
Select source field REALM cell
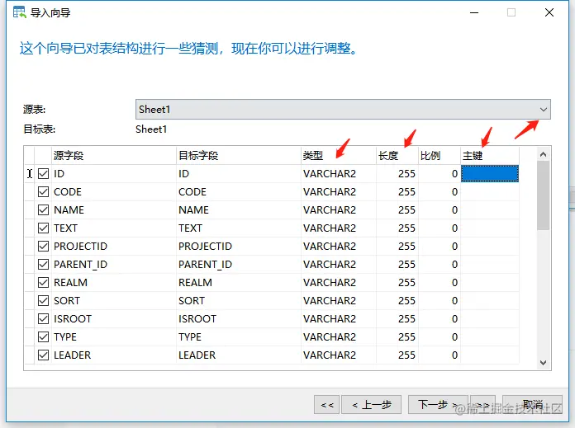click(x=114, y=282)
